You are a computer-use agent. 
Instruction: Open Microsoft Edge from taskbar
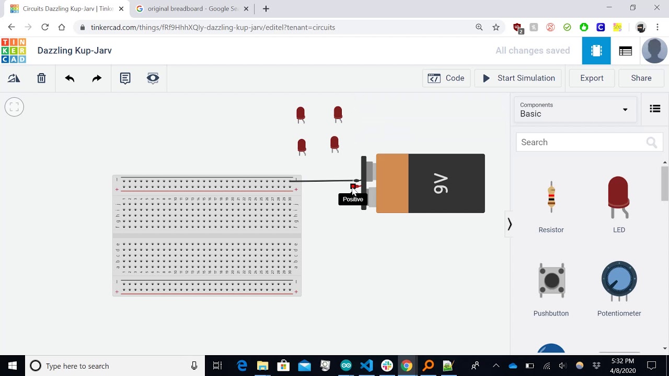[x=241, y=366]
